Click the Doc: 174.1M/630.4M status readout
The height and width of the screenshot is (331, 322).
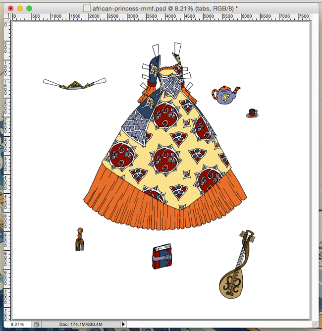tap(81, 324)
